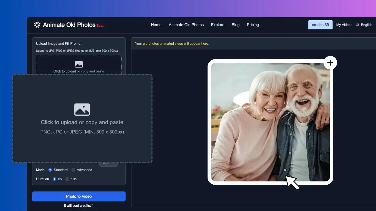Click the US flag language icon
376x211 pixels.
click(x=358, y=25)
